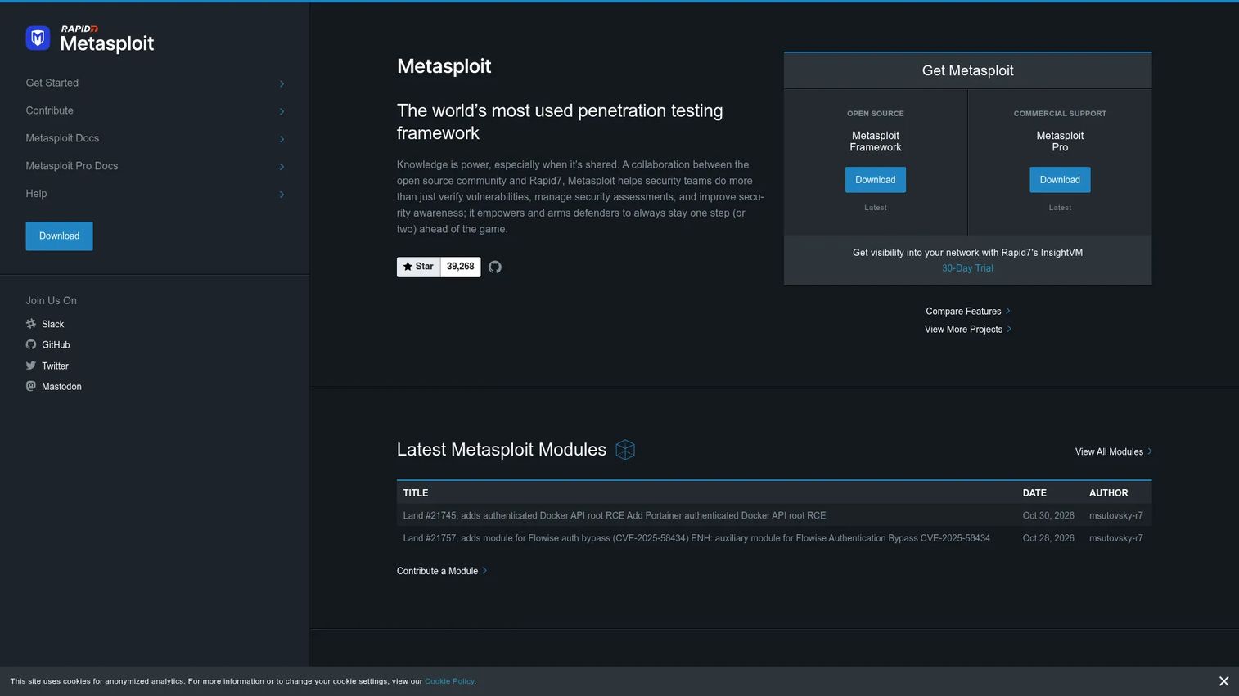The width and height of the screenshot is (1239, 696).
Task: Click the Oct 28, 2026 date cell
Action: (1048, 538)
